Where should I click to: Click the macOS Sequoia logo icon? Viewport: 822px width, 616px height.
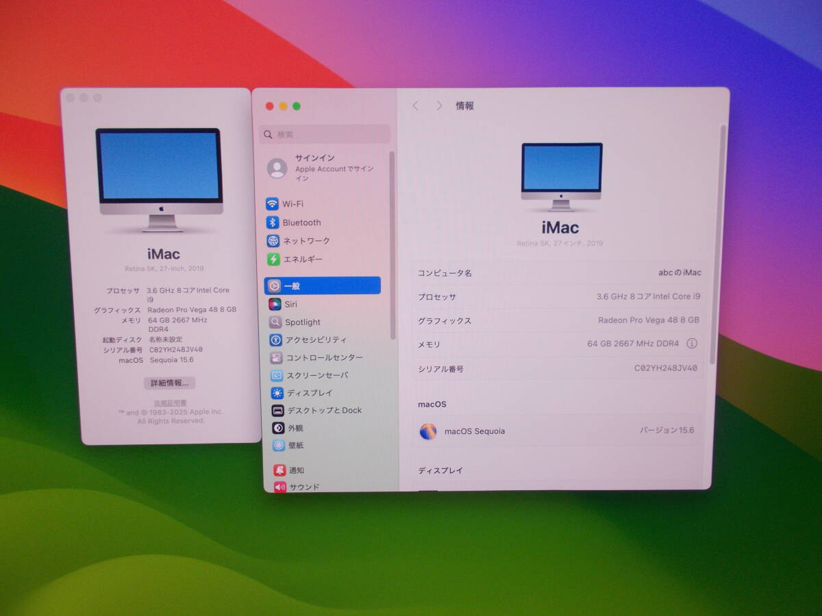(428, 431)
